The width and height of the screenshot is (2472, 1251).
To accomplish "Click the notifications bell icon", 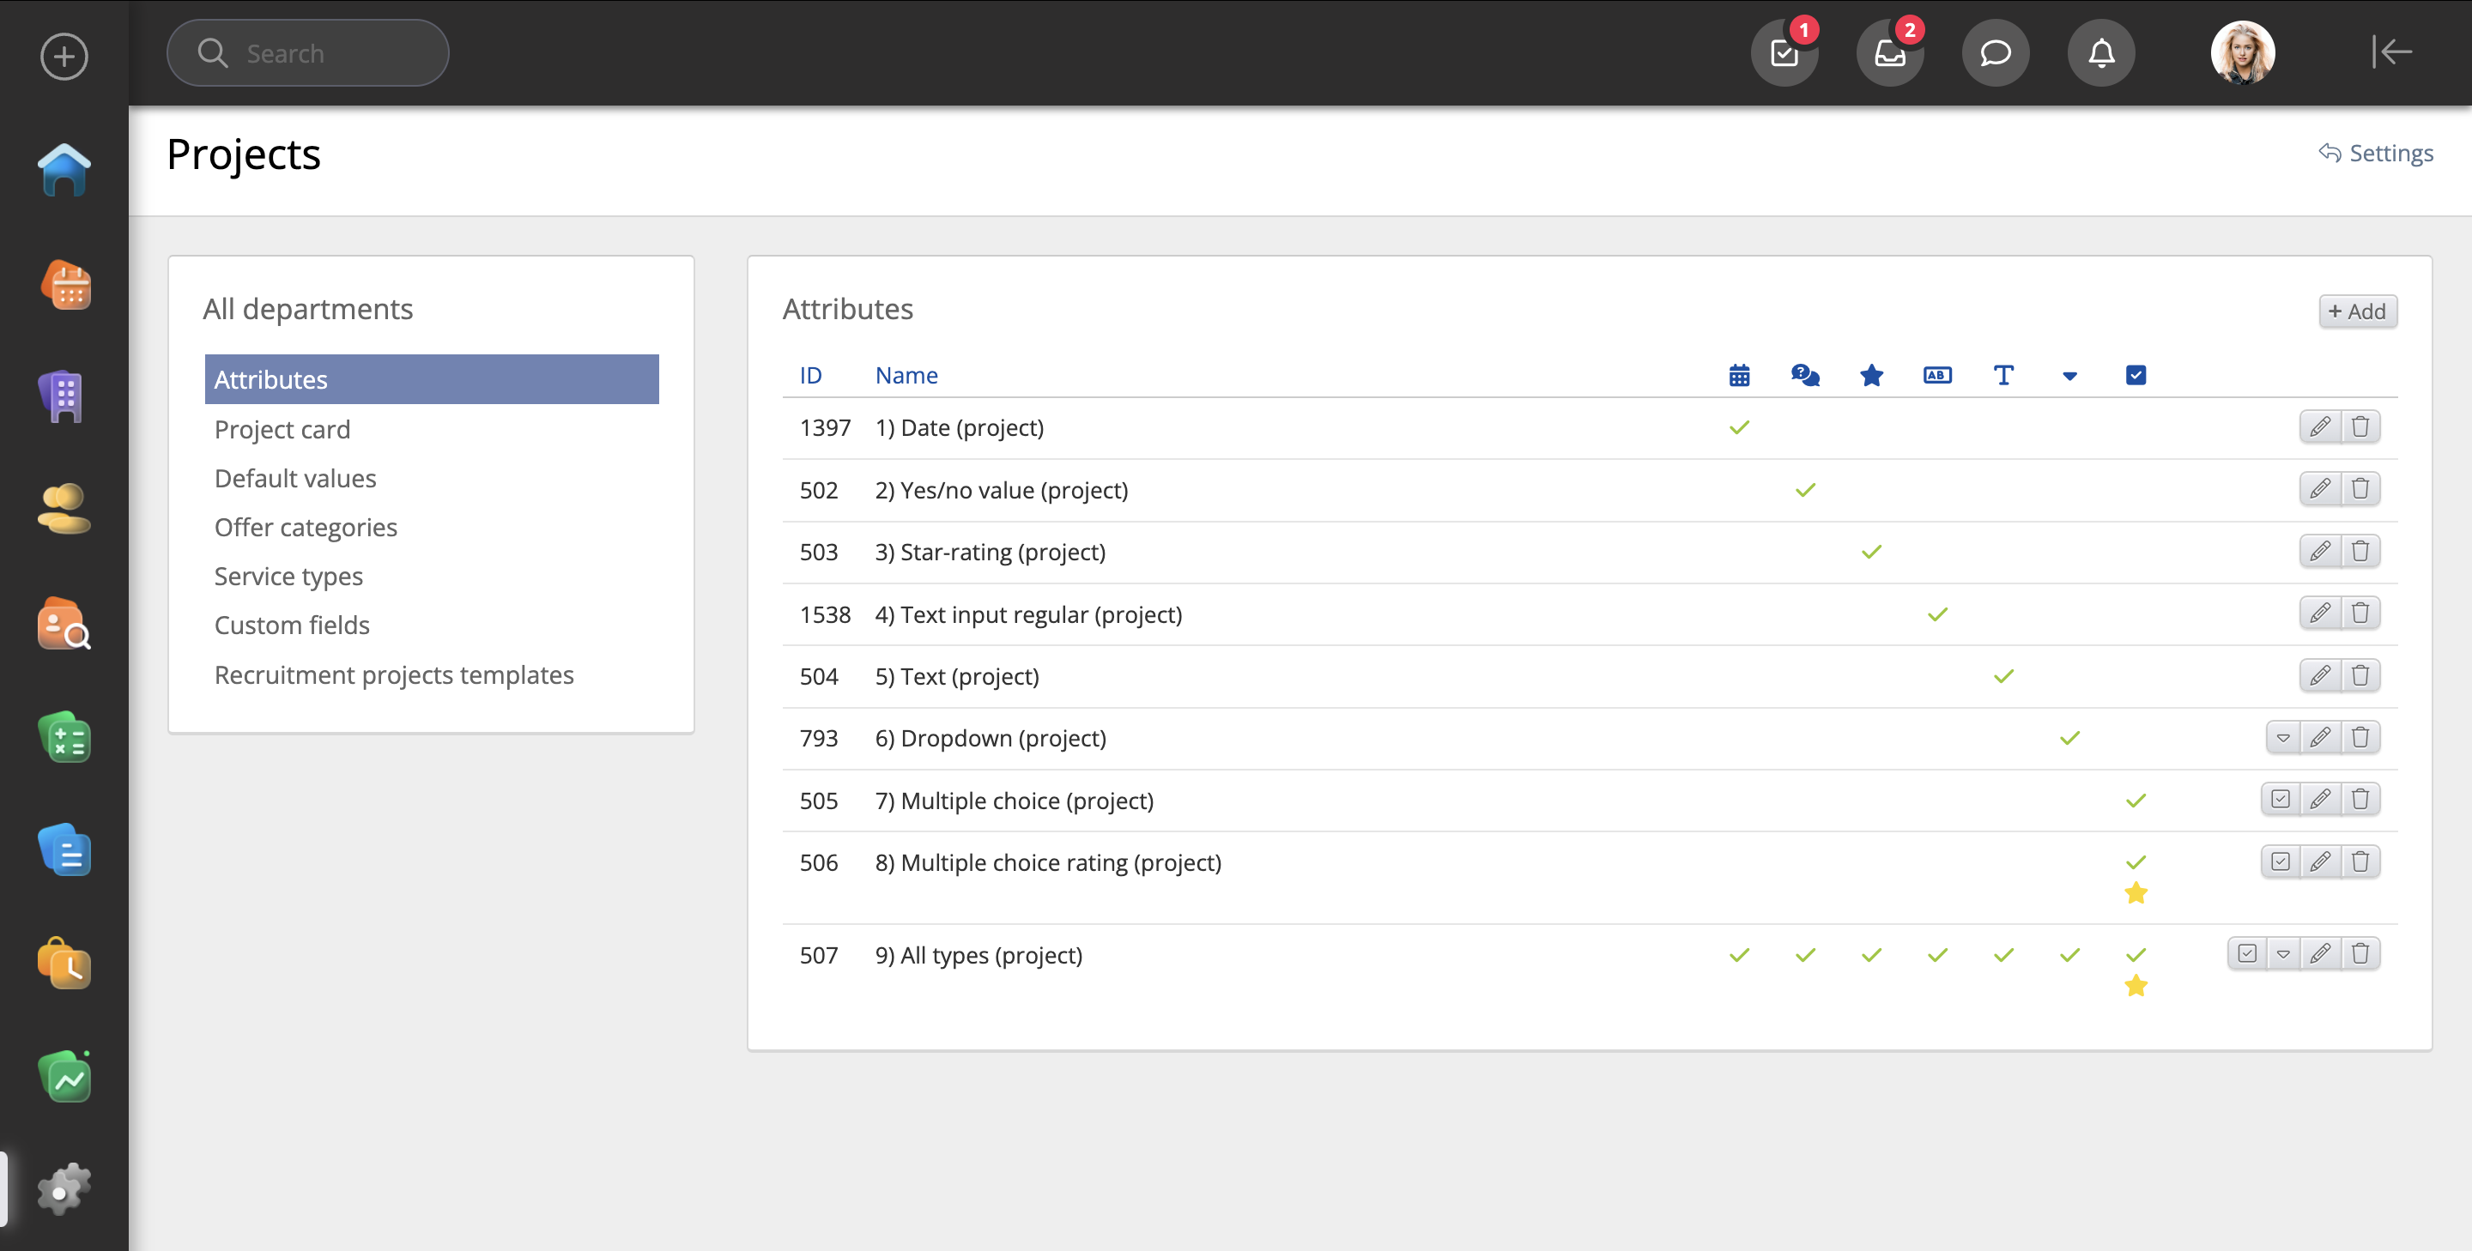I will (2100, 52).
